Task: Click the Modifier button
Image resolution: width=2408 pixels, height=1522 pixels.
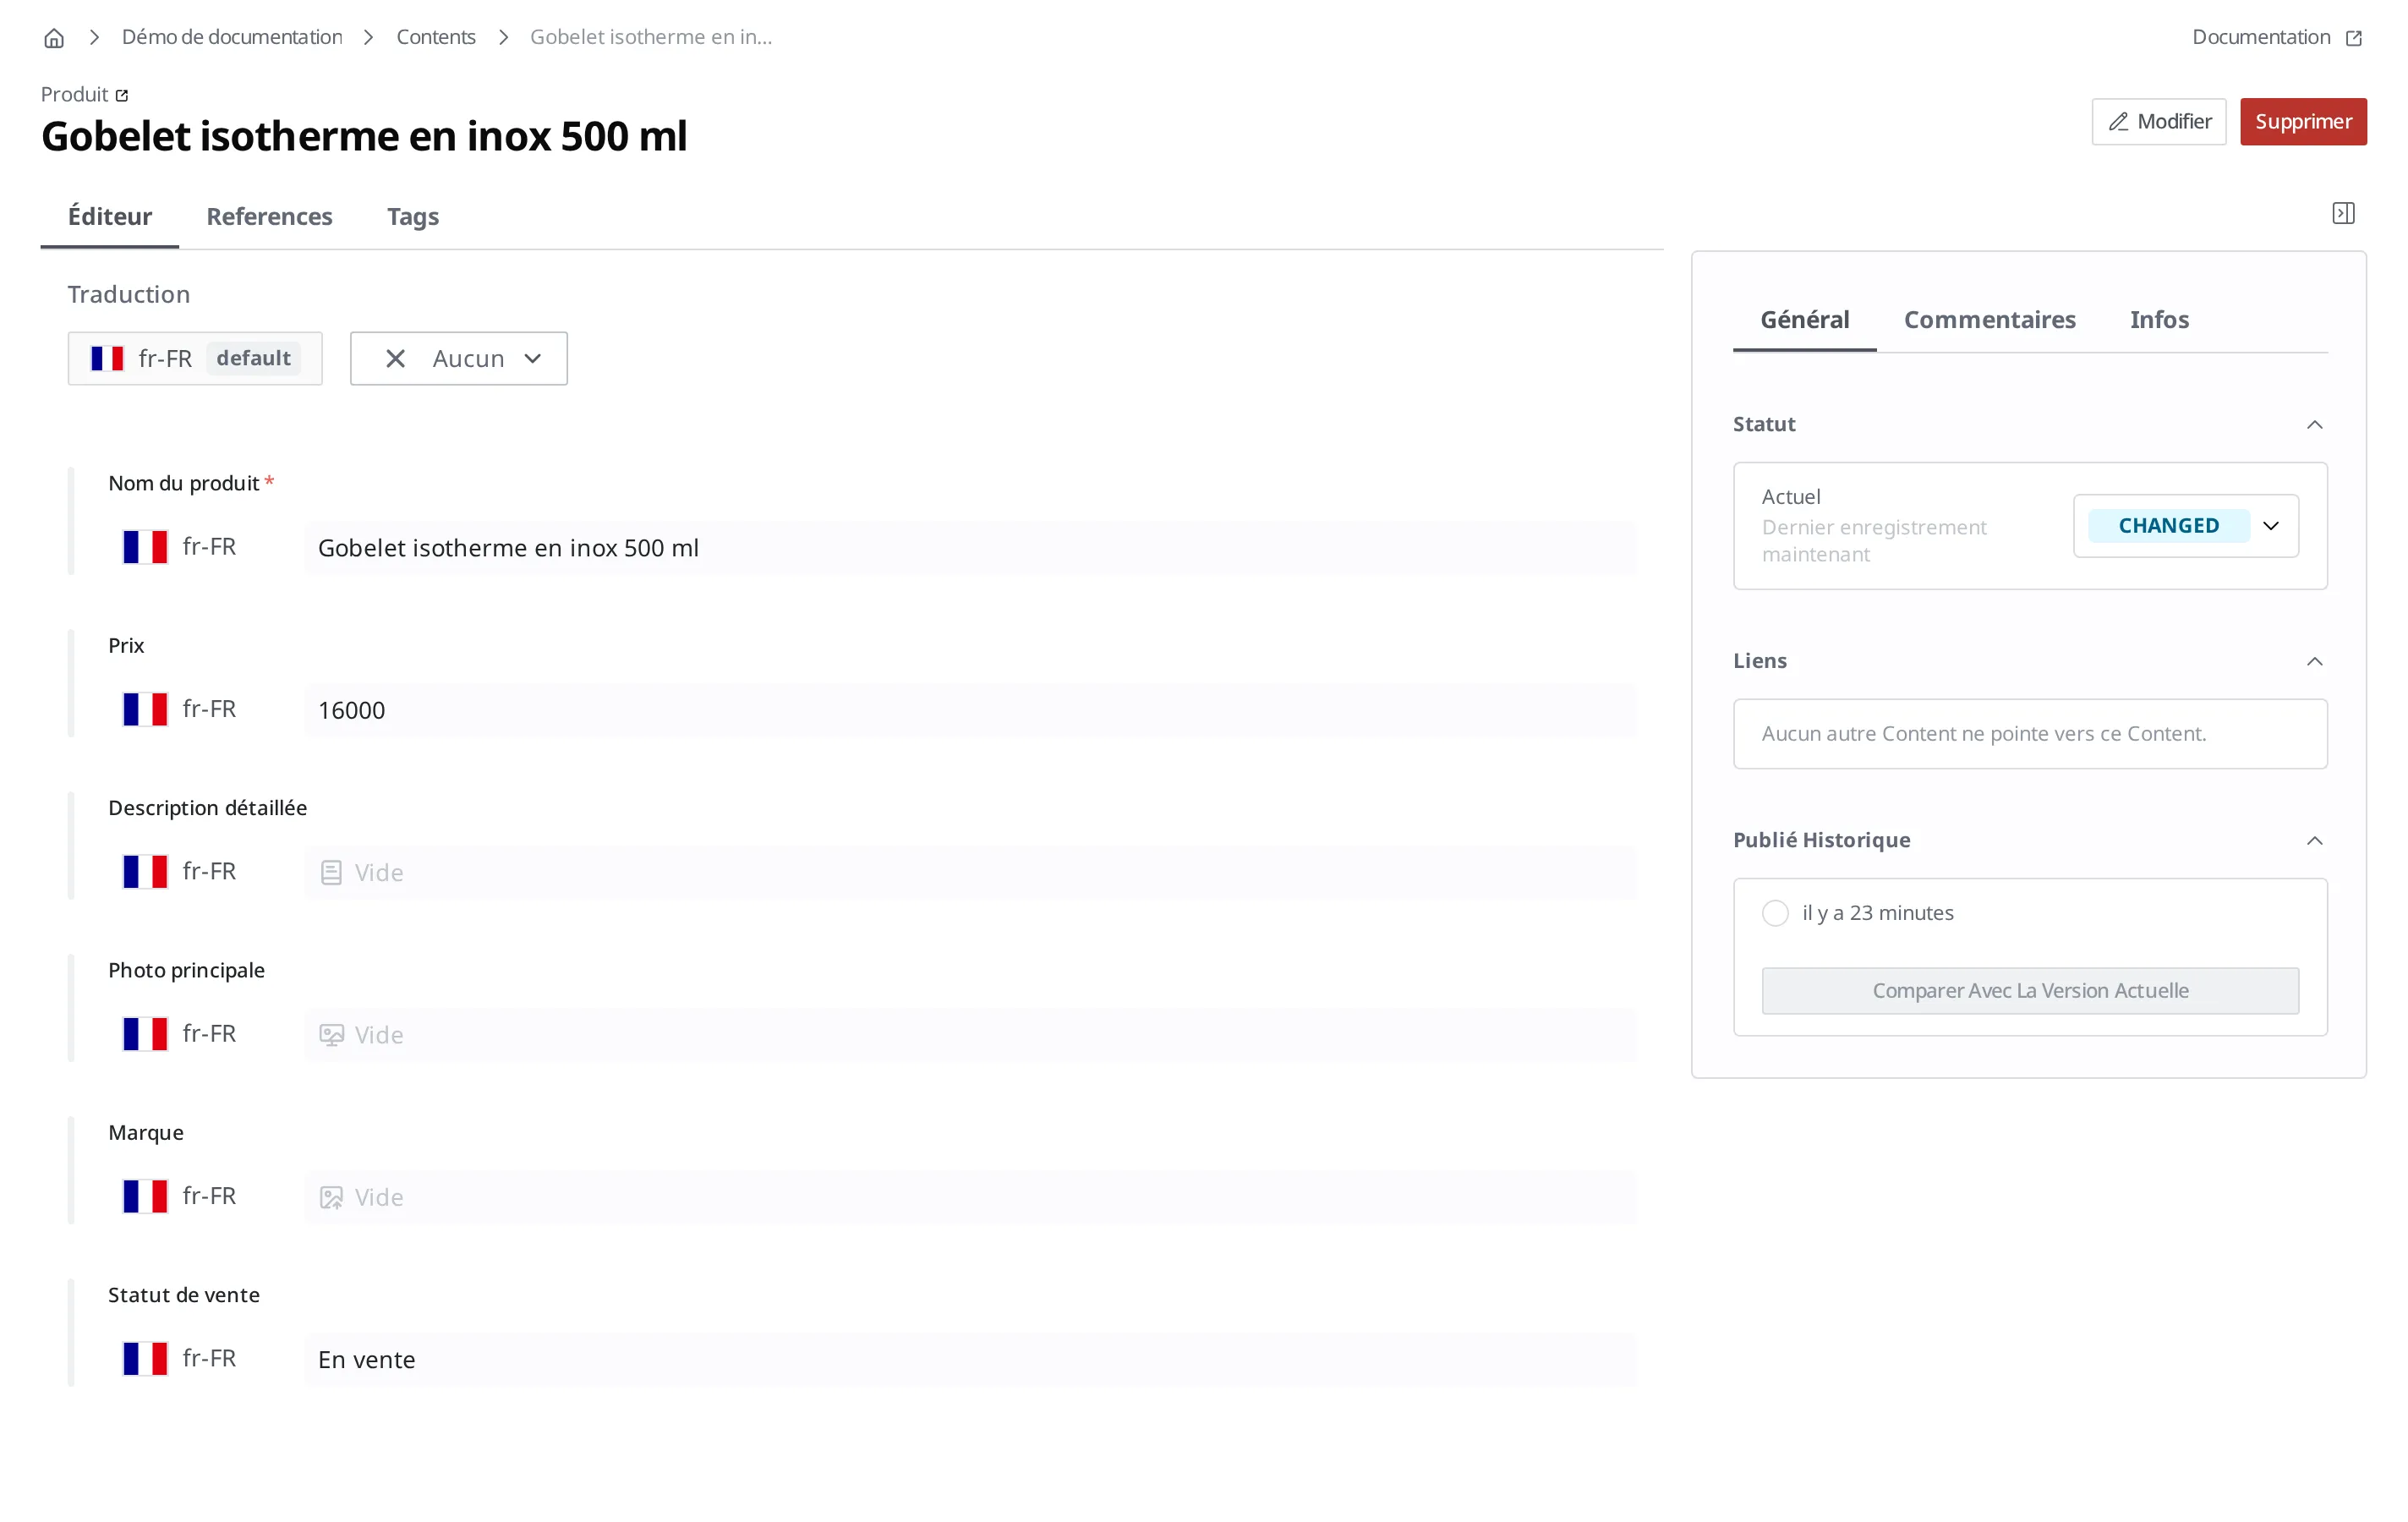Action: tap(2158, 122)
